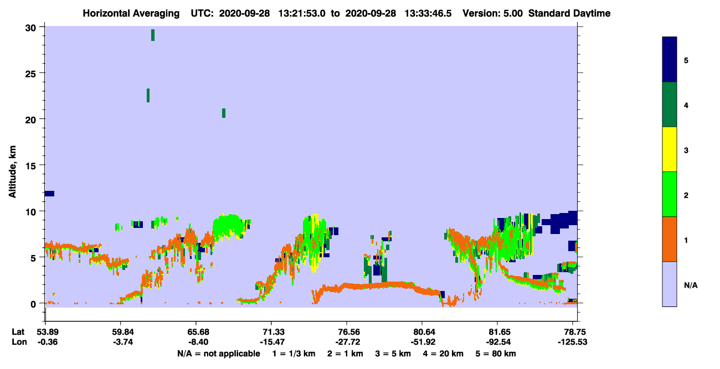Image resolution: width=720 pixels, height=369 pixels.
Task: Click the 'Lon' row label
Action: point(18,342)
